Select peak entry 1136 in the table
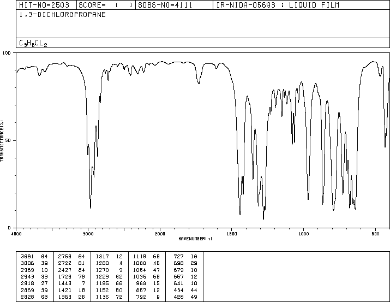 (109, 297)
